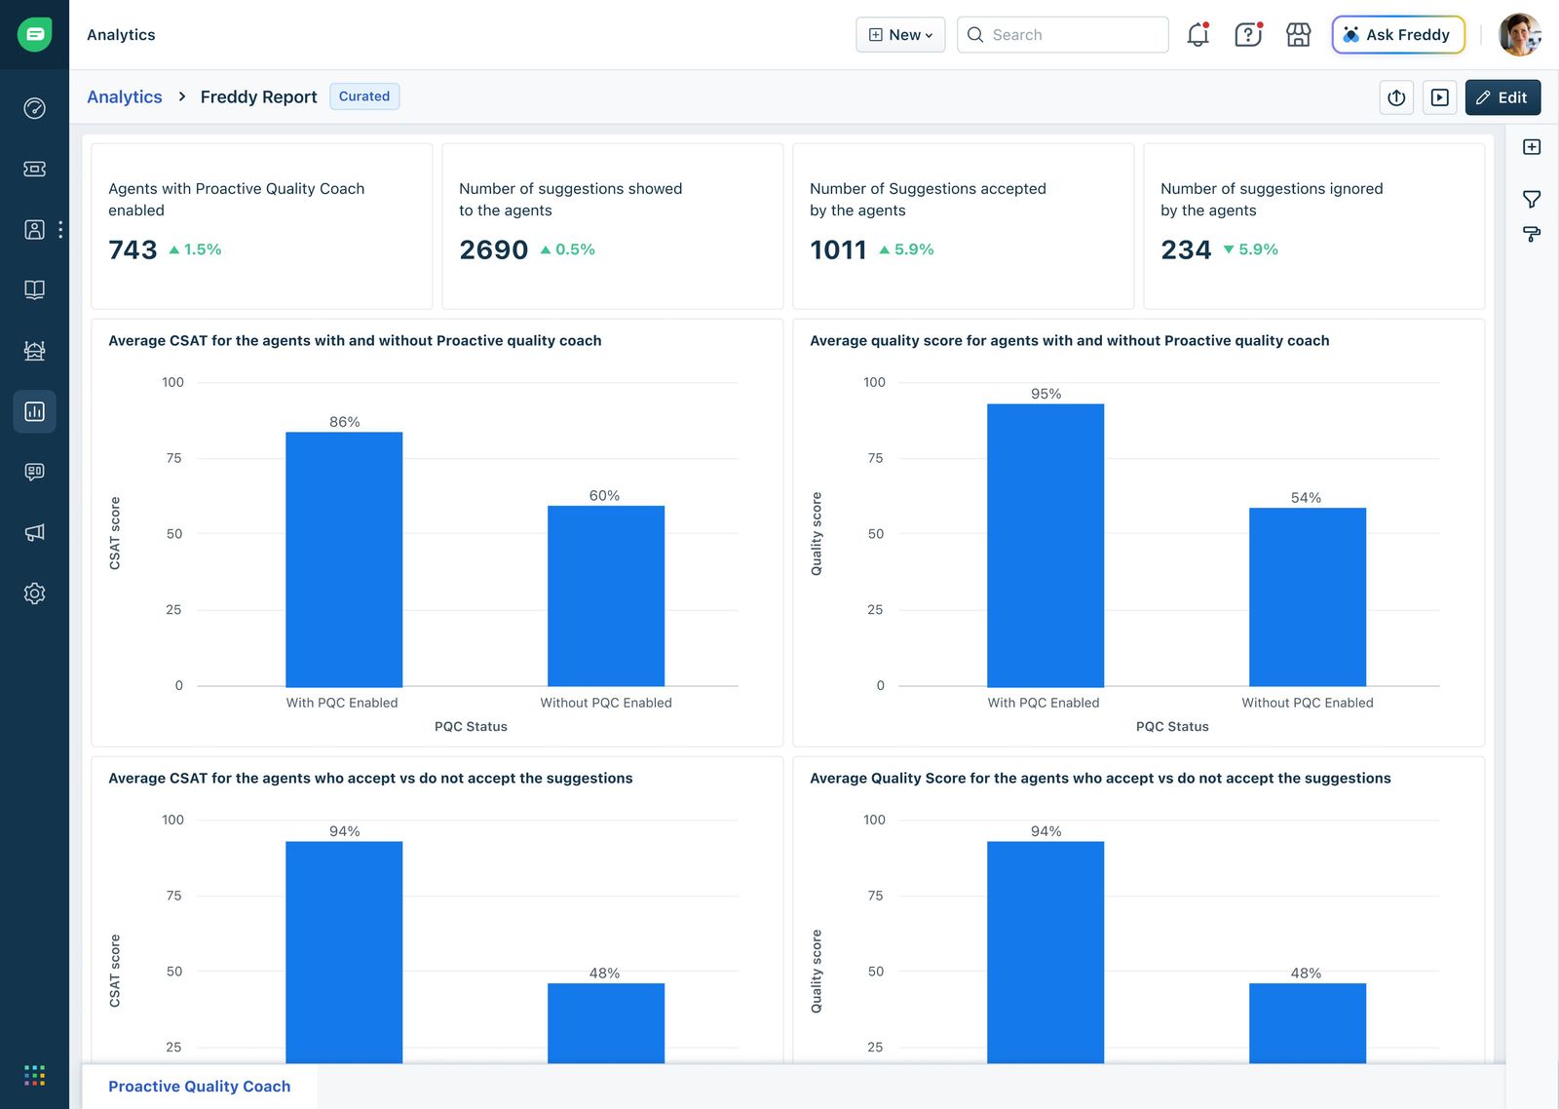Screen dimensions: 1559x1109
Task: Click the Curated badge
Action: [364, 96]
